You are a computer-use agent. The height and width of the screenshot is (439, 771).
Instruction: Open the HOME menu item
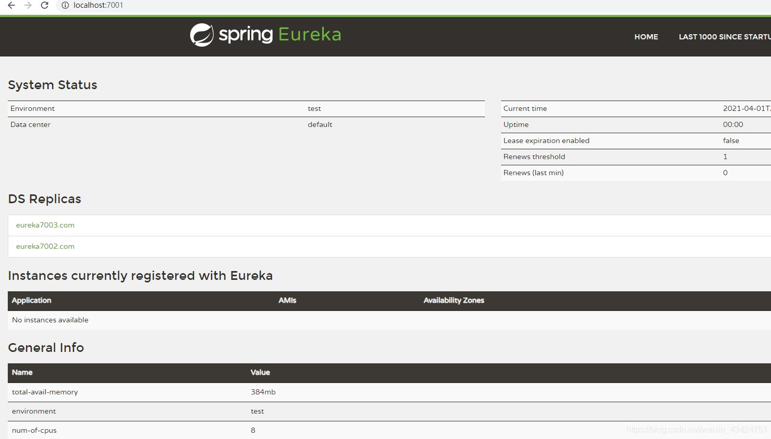tap(646, 37)
